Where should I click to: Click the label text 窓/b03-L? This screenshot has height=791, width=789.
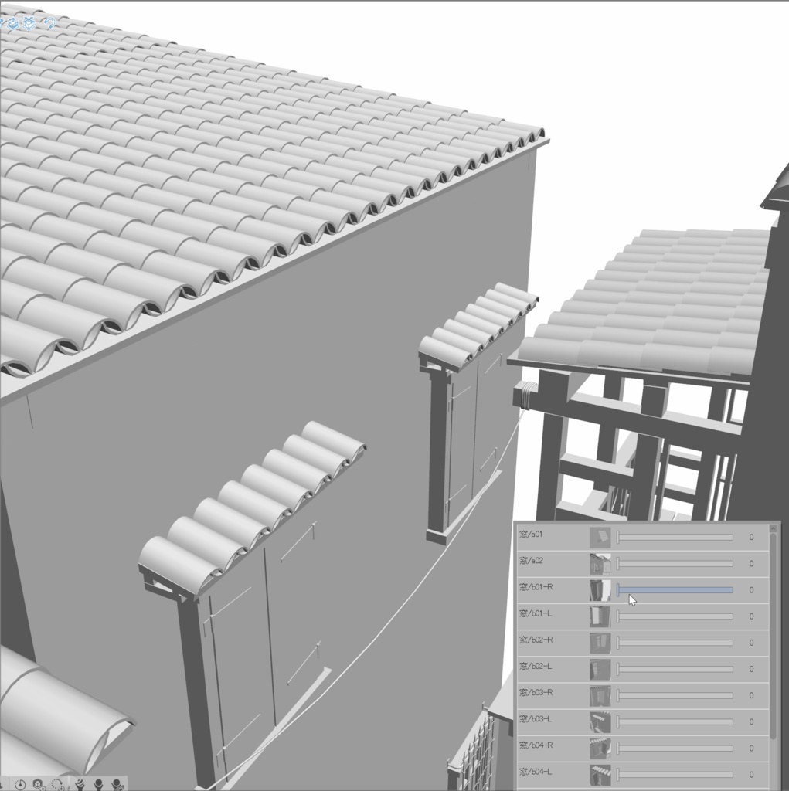coord(536,719)
